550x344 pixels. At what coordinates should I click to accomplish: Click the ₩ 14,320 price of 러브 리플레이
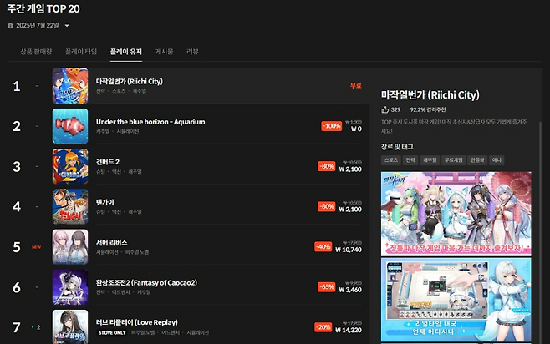click(349, 330)
